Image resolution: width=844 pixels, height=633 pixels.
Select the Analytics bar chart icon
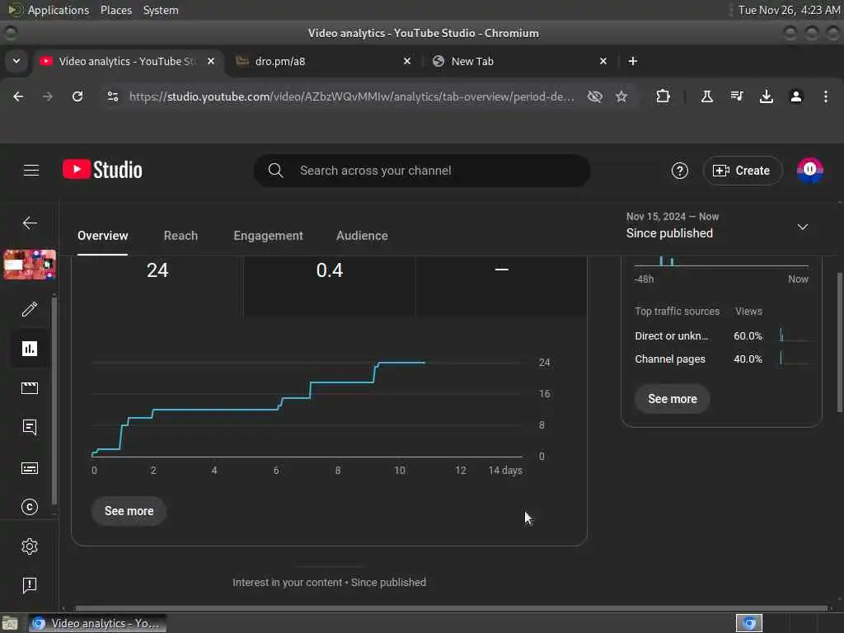(x=30, y=349)
